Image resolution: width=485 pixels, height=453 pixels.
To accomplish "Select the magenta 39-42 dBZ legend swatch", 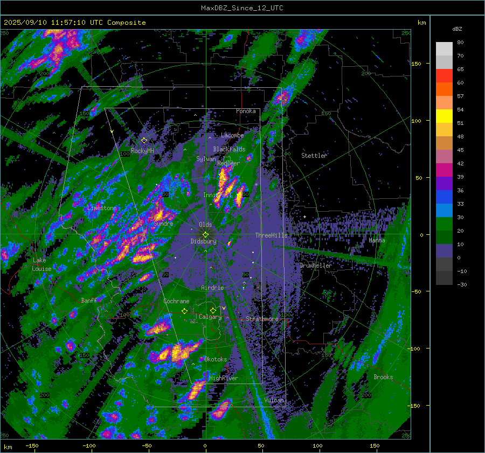I will (444, 170).
